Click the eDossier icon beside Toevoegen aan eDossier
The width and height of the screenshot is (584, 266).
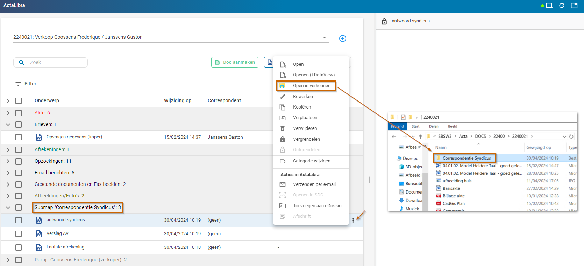pos(283,206)
